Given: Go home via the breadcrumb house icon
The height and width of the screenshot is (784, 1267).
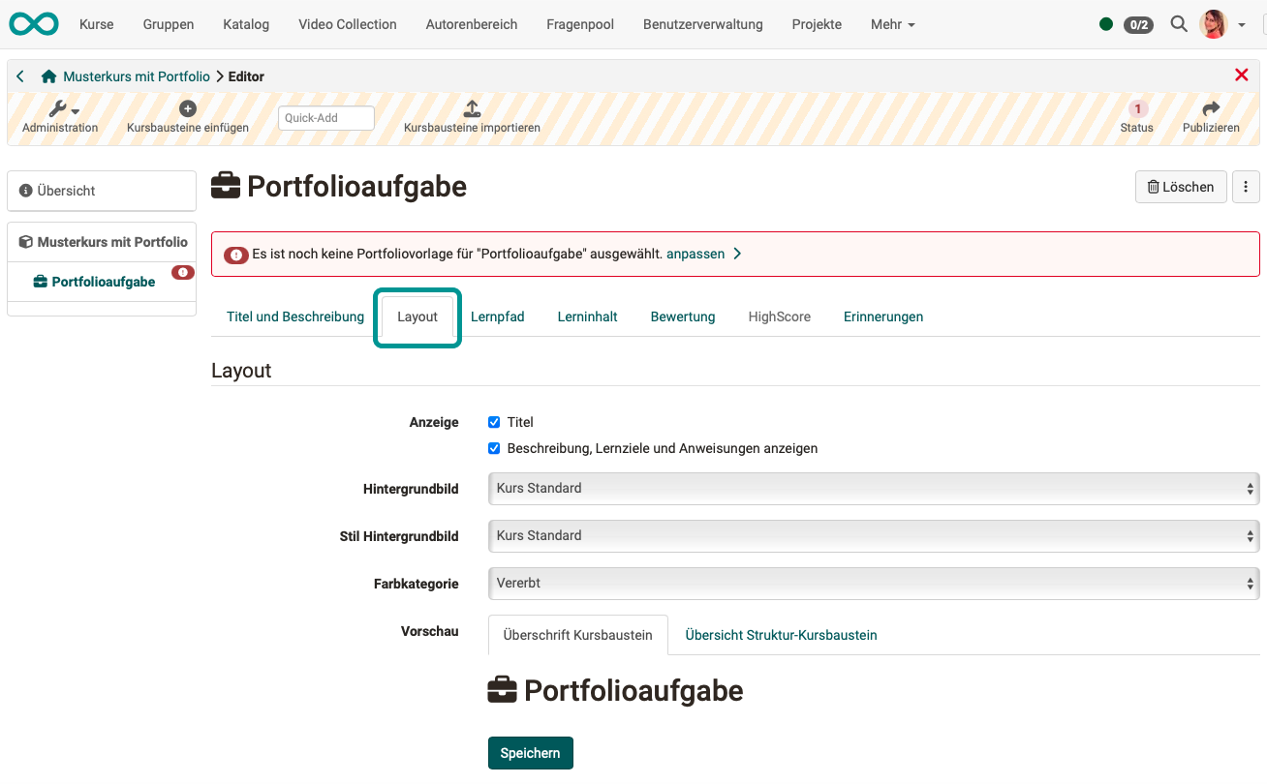Looking at the screenshot, I should pos(46,75).
